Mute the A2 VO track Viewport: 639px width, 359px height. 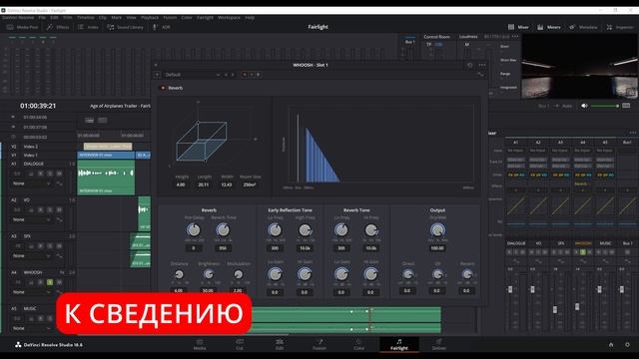(59, 209)
